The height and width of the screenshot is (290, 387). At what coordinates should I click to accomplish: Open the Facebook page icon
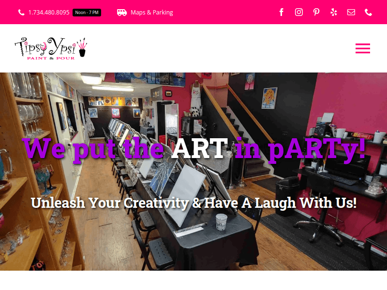(282, 12)
